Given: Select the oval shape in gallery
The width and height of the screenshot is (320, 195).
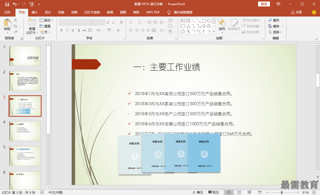Looking at the screenshot, I should pos(209,21).
